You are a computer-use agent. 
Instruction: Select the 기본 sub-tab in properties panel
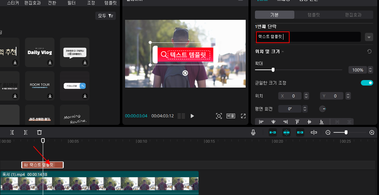pyautogui.click(x=274, y=15)
